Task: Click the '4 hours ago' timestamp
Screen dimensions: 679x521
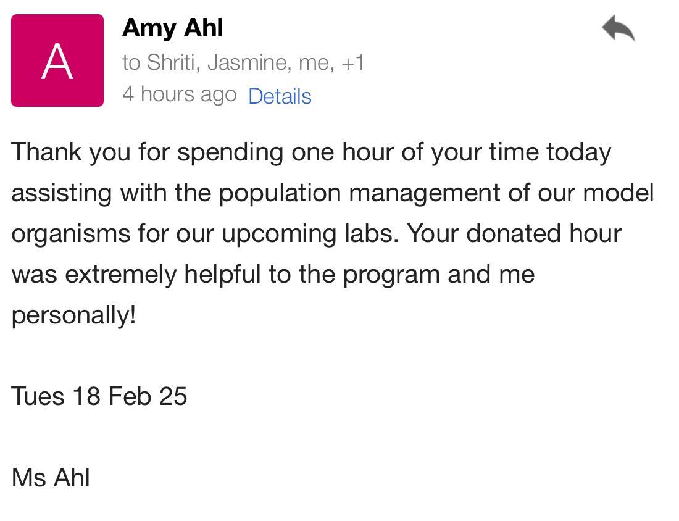Action: pos(179,94)
